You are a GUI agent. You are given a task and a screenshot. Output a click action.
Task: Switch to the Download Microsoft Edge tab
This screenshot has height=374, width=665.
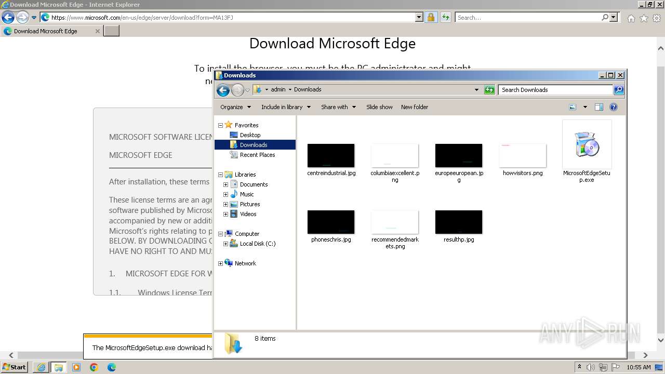(x=51, y=31)
